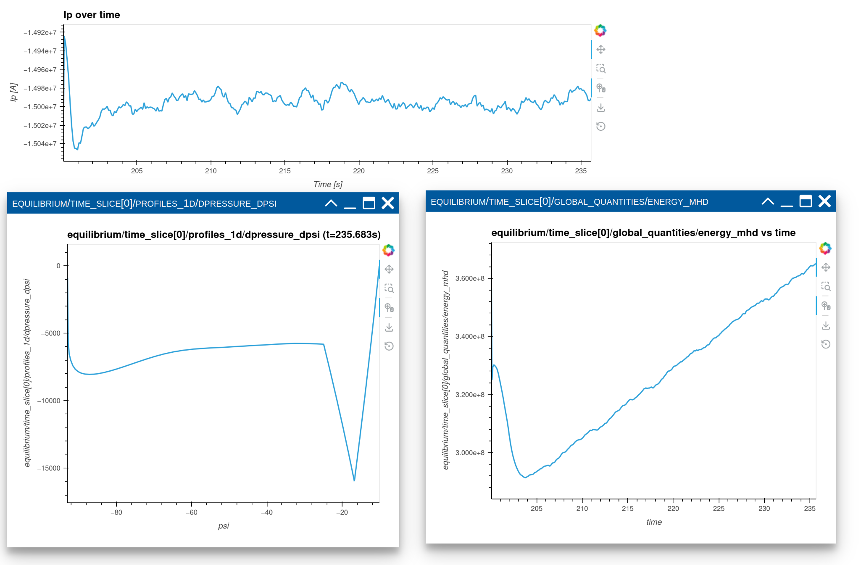Open Bokeh logo on Ip over time plot
The width and height of the screenshot is (861, 565).
[x=600, y=30]
